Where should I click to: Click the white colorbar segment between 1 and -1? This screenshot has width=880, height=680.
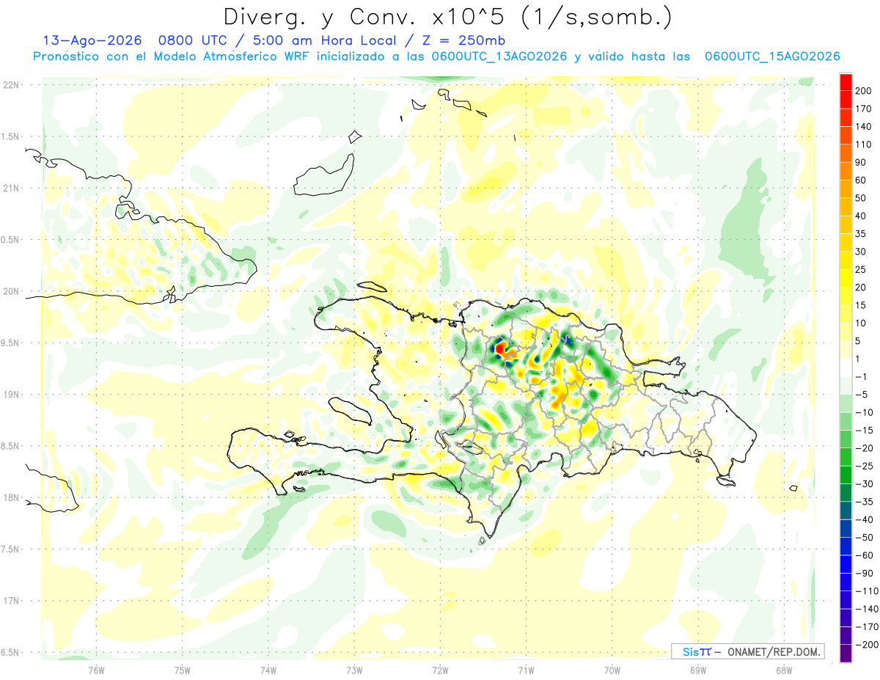coord(846,368)
